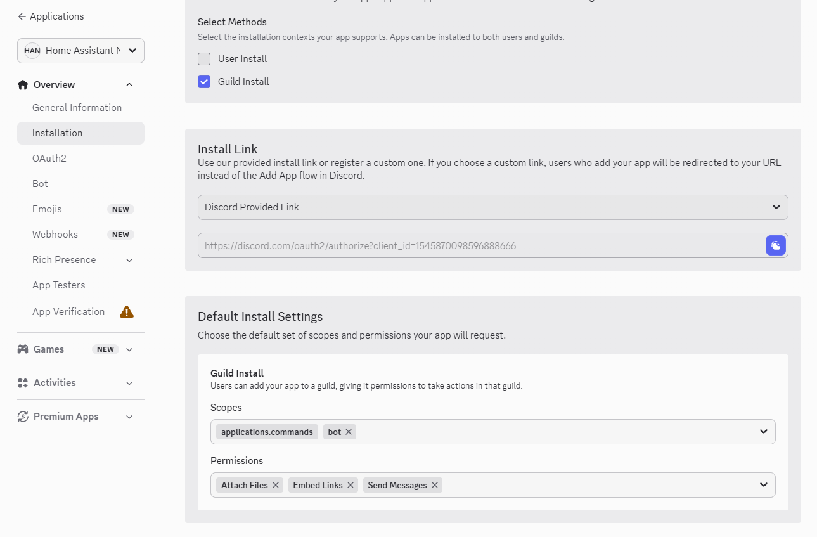817x537 pixels.
Task: Click the Activities shapes icon
Action: coord(23,383)
